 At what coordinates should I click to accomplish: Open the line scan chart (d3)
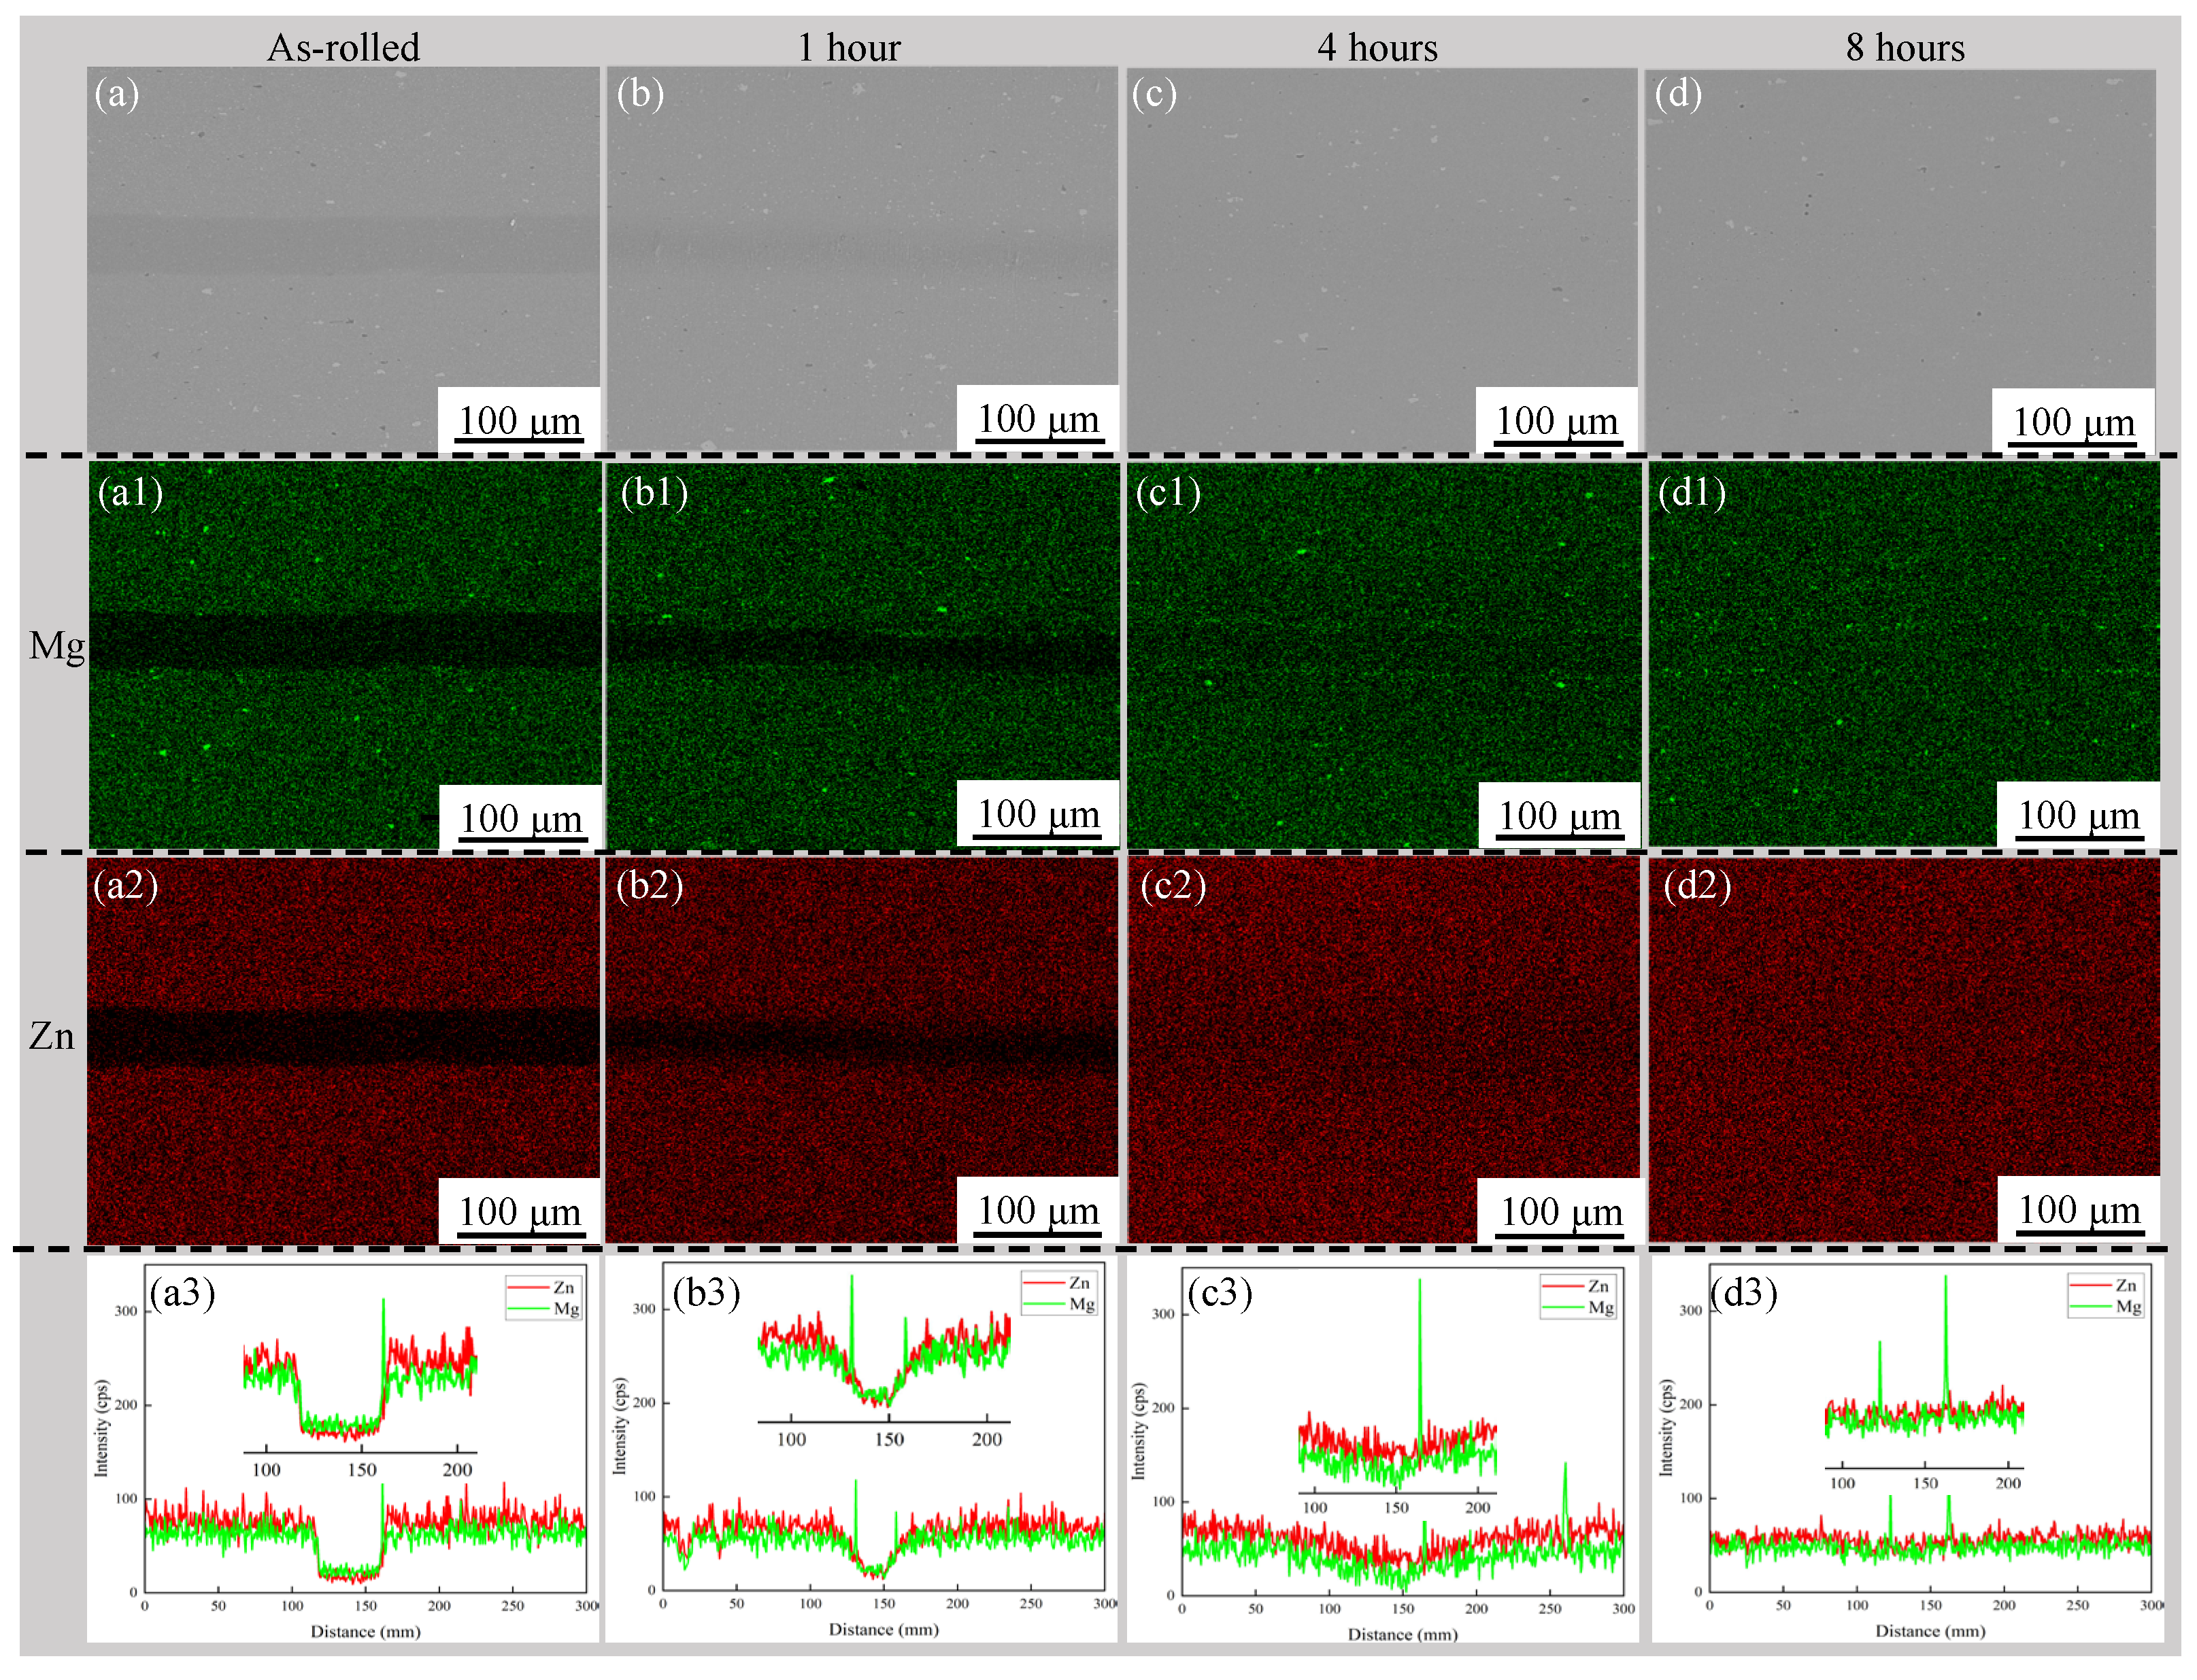[1906, 1451]
